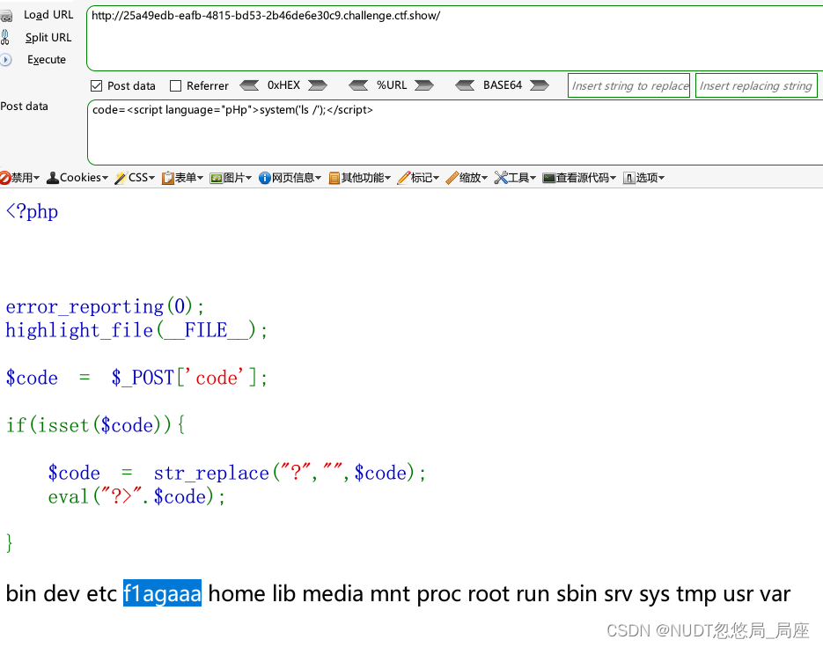This screenshot has height=647, width=823.
Task: Click the highlighted f1agaaa text
Action: tap(162, 593)
